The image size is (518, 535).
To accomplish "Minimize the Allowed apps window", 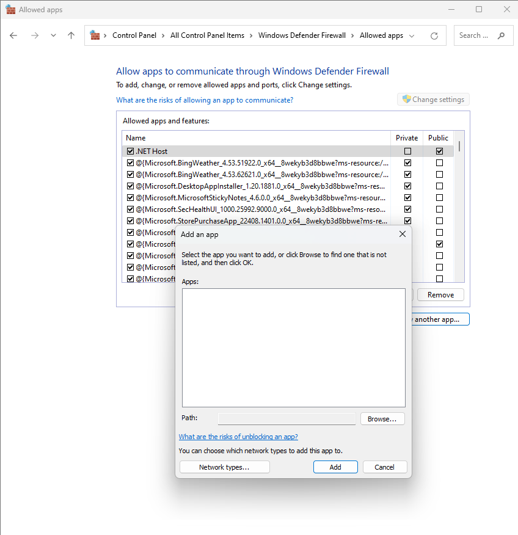I will (451, 10).
